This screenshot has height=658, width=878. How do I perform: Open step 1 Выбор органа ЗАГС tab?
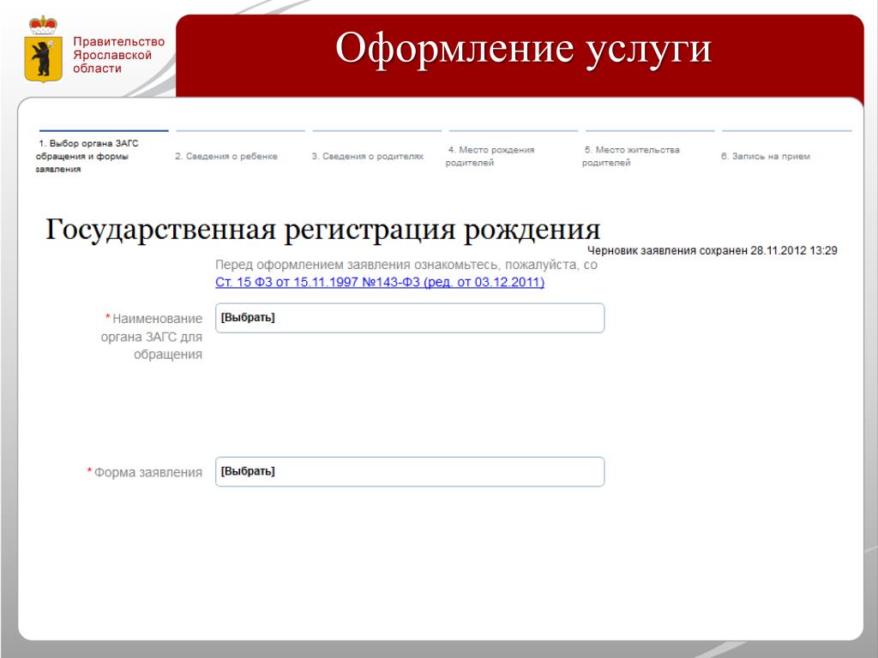pos(87,156)
